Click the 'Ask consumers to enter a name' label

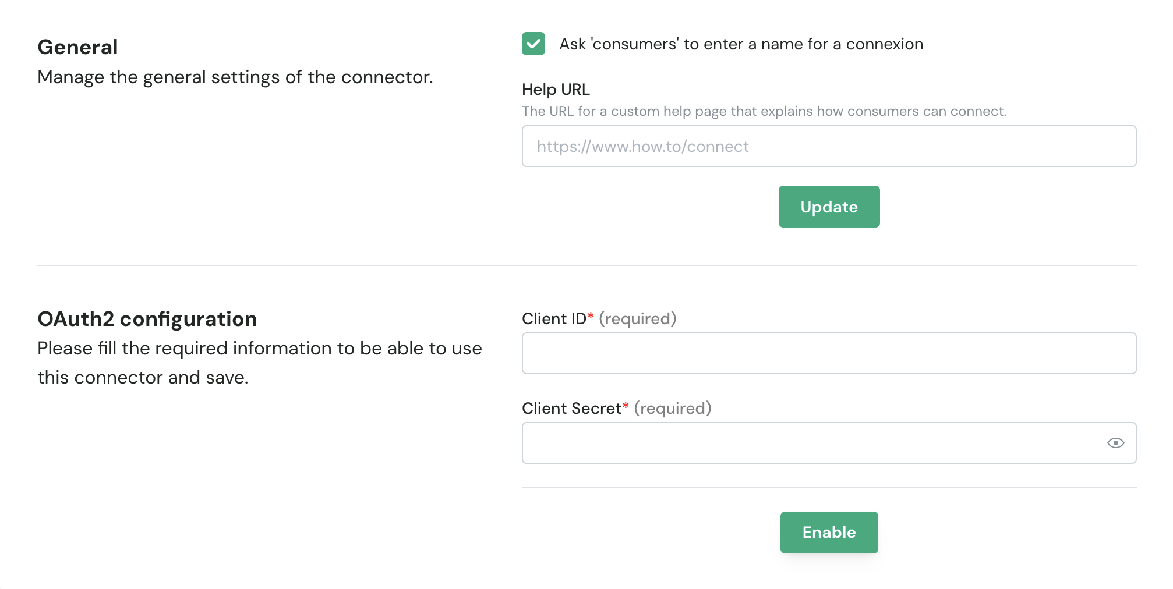pos(741,44)
